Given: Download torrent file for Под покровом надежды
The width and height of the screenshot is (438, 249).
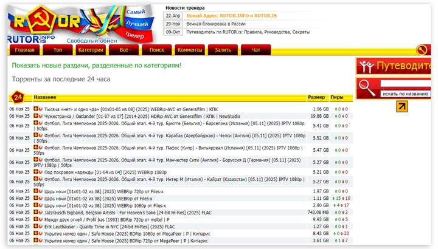Looking at the screenshot, I should pos(36,172).
